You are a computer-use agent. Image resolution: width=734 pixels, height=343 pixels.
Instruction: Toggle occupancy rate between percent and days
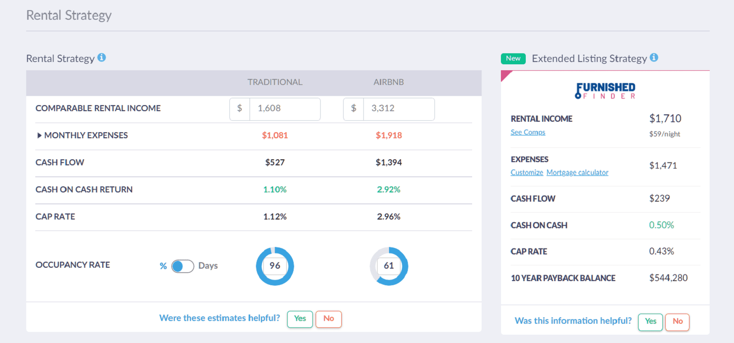tap(183, 266)
